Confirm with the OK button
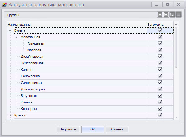The width and height of the screenshot is (186, 137). tap(93, 129)
